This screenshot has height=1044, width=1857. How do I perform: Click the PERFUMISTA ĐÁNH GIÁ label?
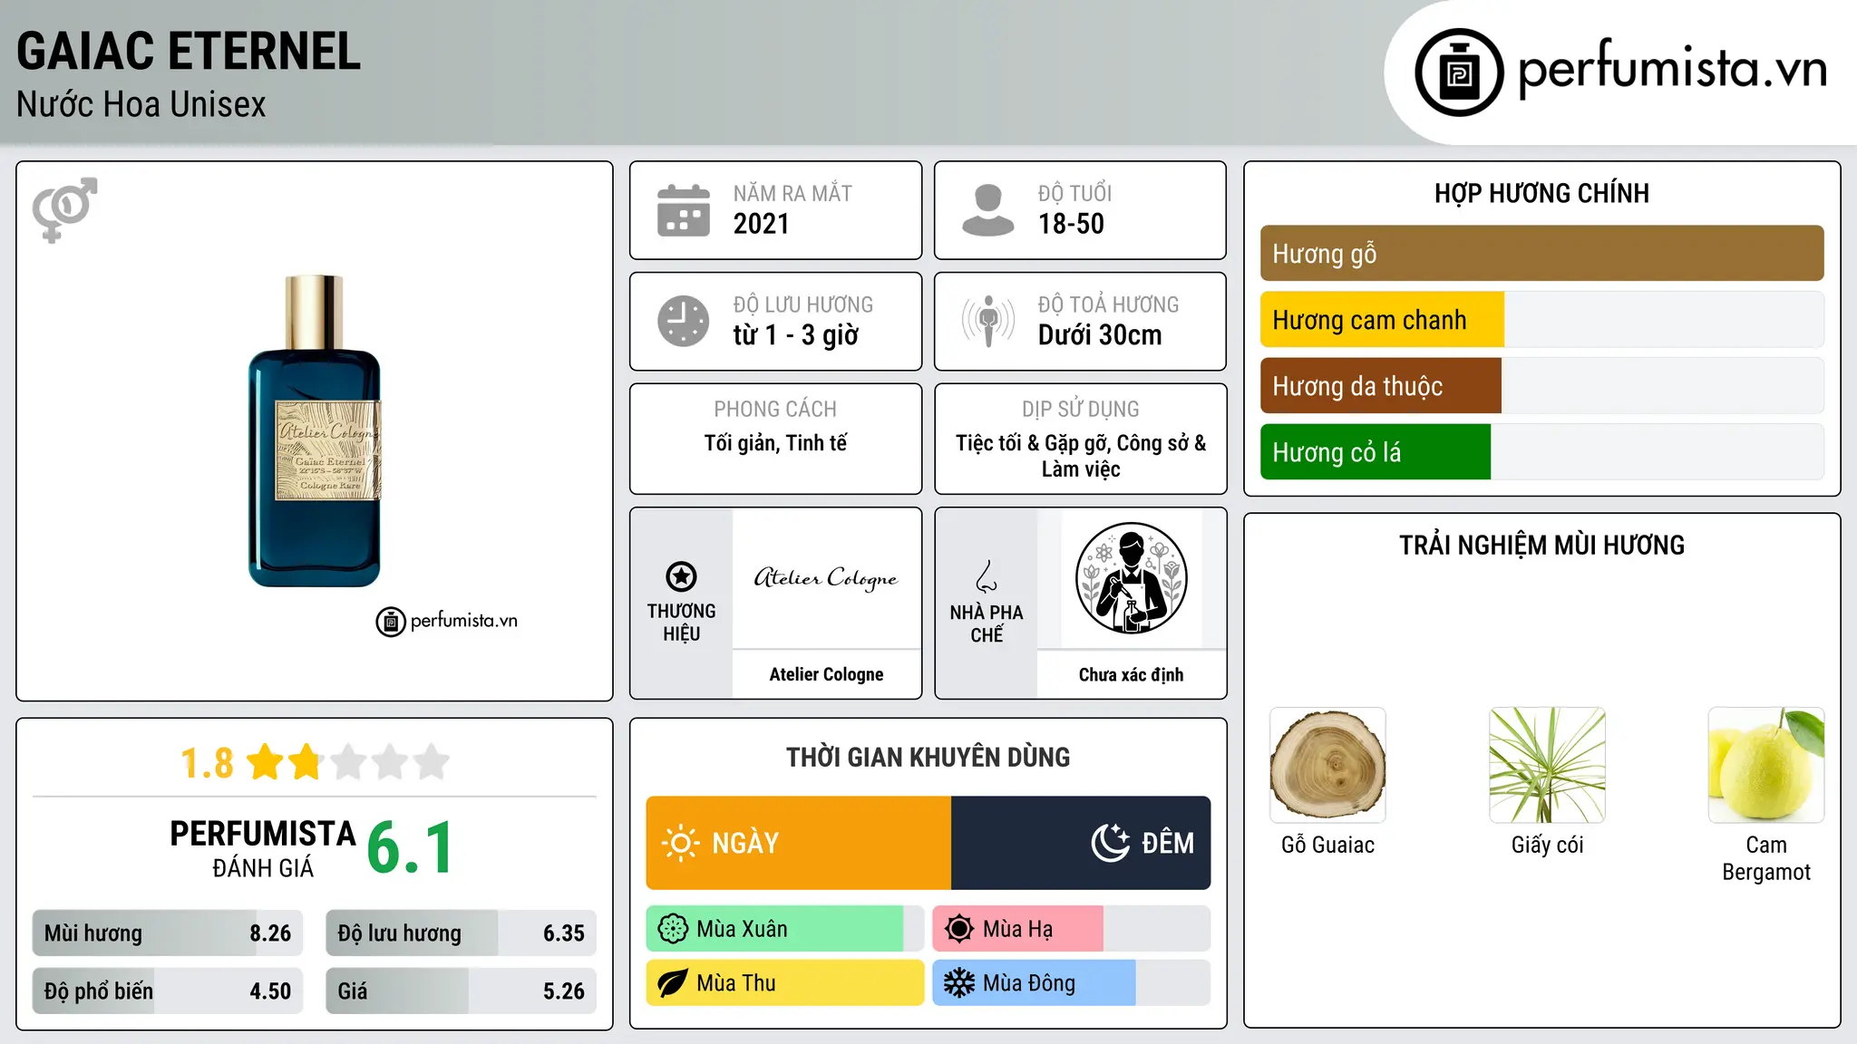point(263,848)
